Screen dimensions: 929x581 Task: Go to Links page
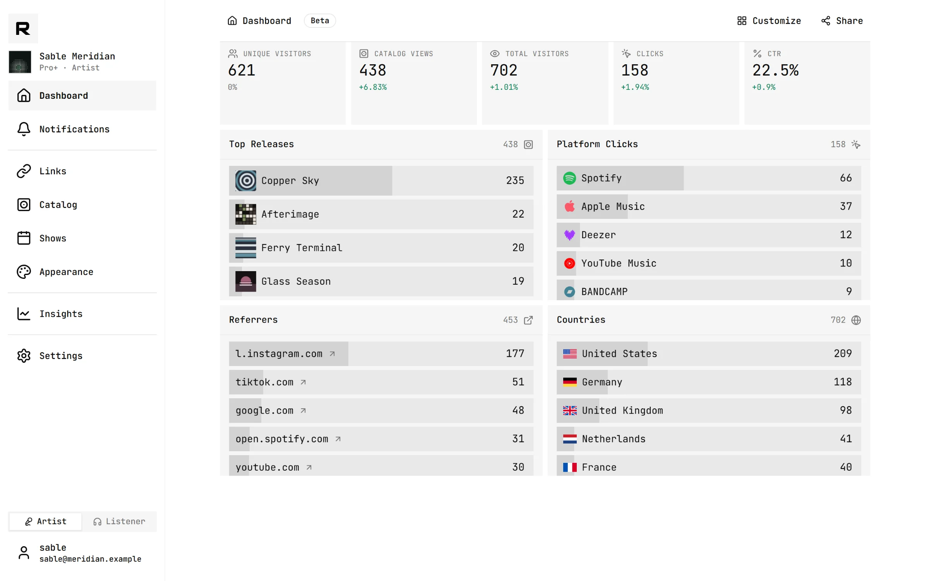tap(82, 171)
